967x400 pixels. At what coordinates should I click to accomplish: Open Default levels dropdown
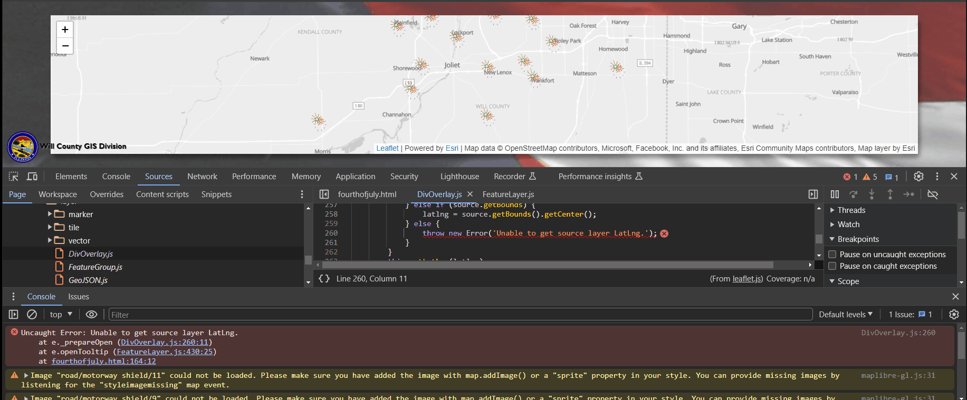(846, 315)
